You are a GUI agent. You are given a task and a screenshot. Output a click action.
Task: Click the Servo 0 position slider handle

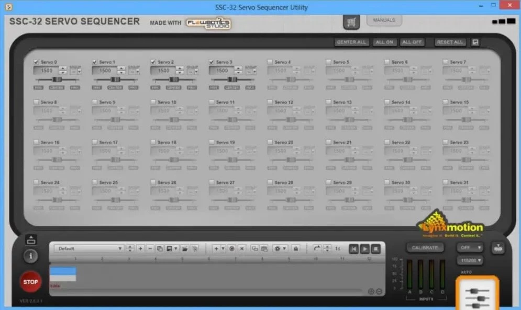point(57,79)
